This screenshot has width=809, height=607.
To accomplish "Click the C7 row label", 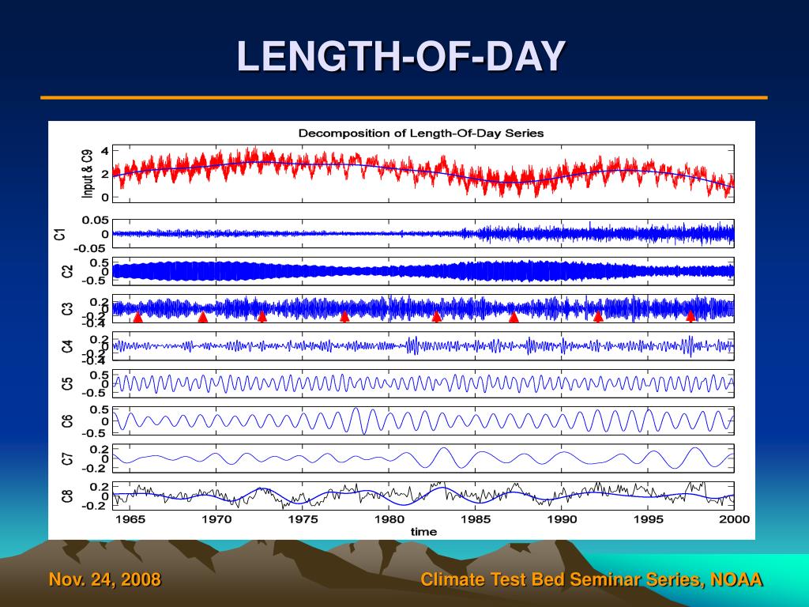I will pyautogui.click(x=67, y=458).
